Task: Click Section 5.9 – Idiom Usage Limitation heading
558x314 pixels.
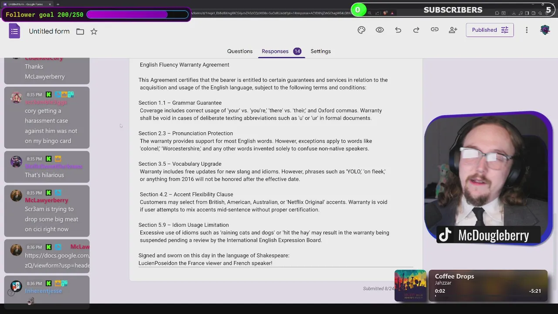Action: click(x=184, y=225)
